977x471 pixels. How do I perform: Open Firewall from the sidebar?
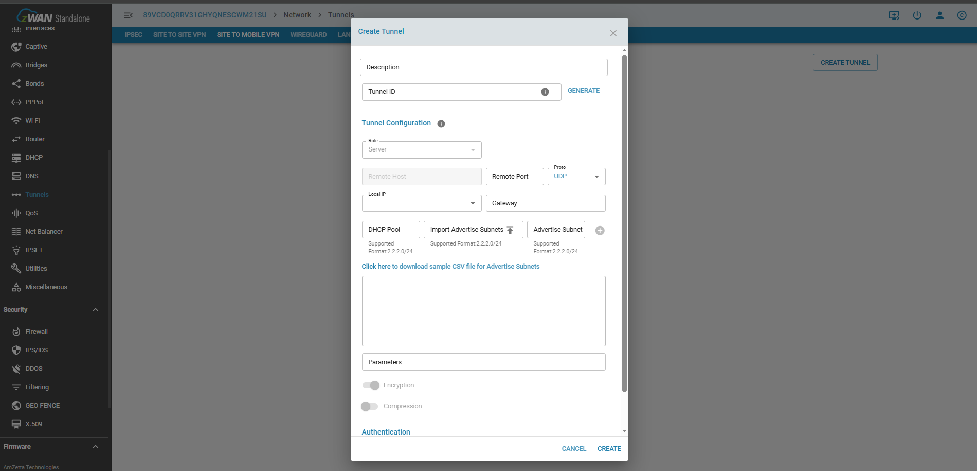pos(37,332)
